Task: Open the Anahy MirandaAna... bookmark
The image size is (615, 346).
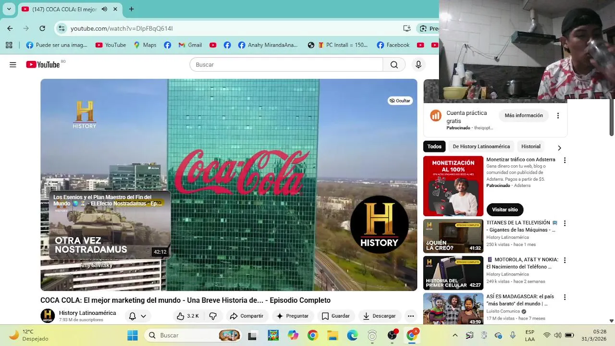Action: (268, 45)
